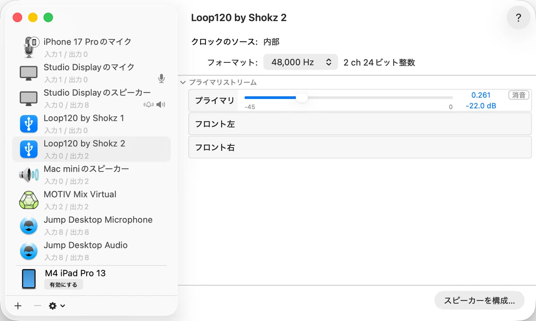The width and height of the screenshot is (536, 321).
Task: Click the スピーカーを構成 button
Action: (479, 300)
